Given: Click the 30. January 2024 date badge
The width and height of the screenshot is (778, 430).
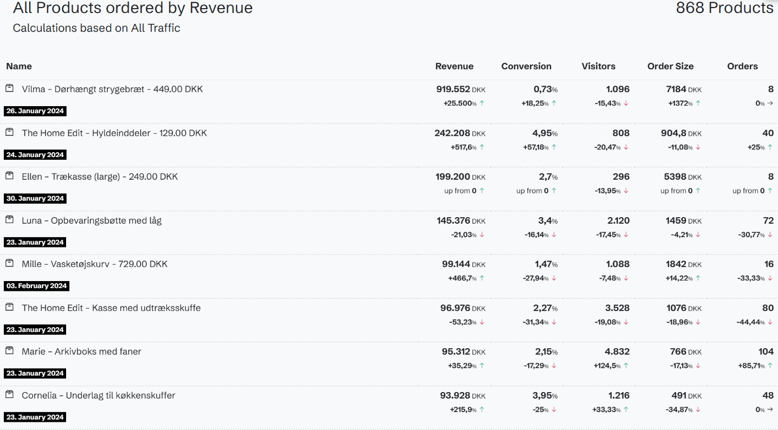Looking at the screenshot, I should coord(35,198).
